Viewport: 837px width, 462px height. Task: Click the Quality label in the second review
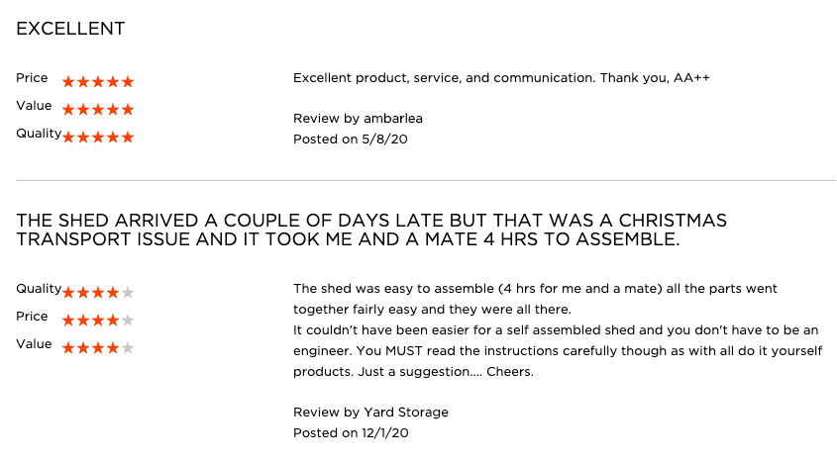[x=39, y=289]
